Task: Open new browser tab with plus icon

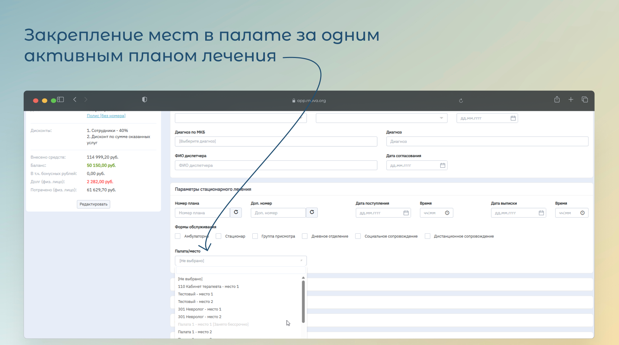Action: point(571,99)
